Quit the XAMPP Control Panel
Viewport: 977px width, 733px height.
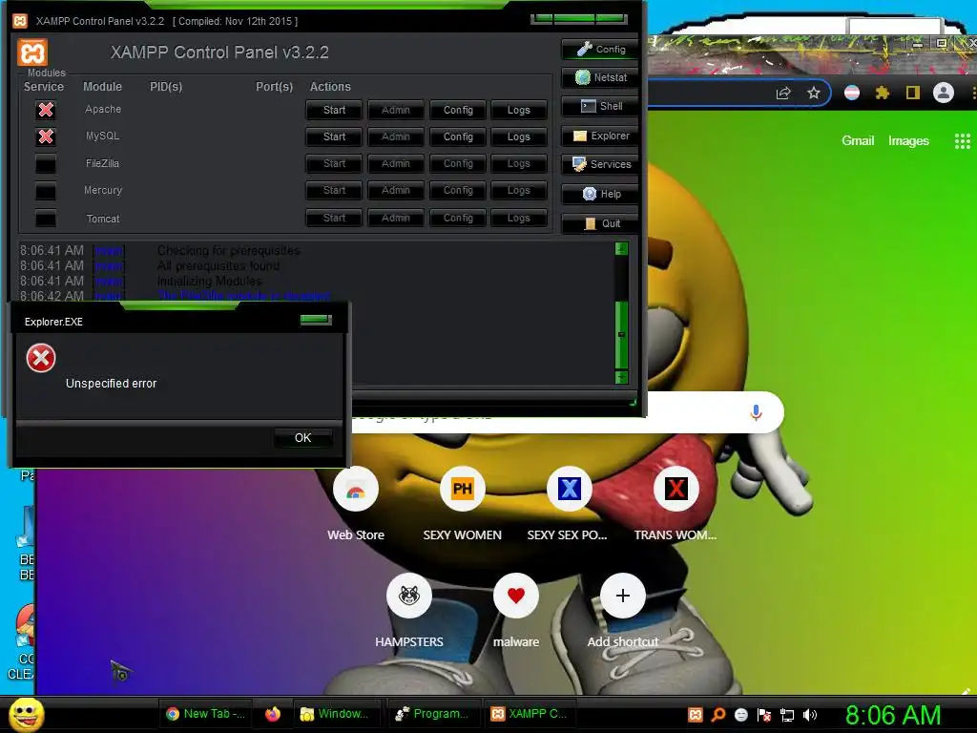pyautogui.click(x=600, y=223)
